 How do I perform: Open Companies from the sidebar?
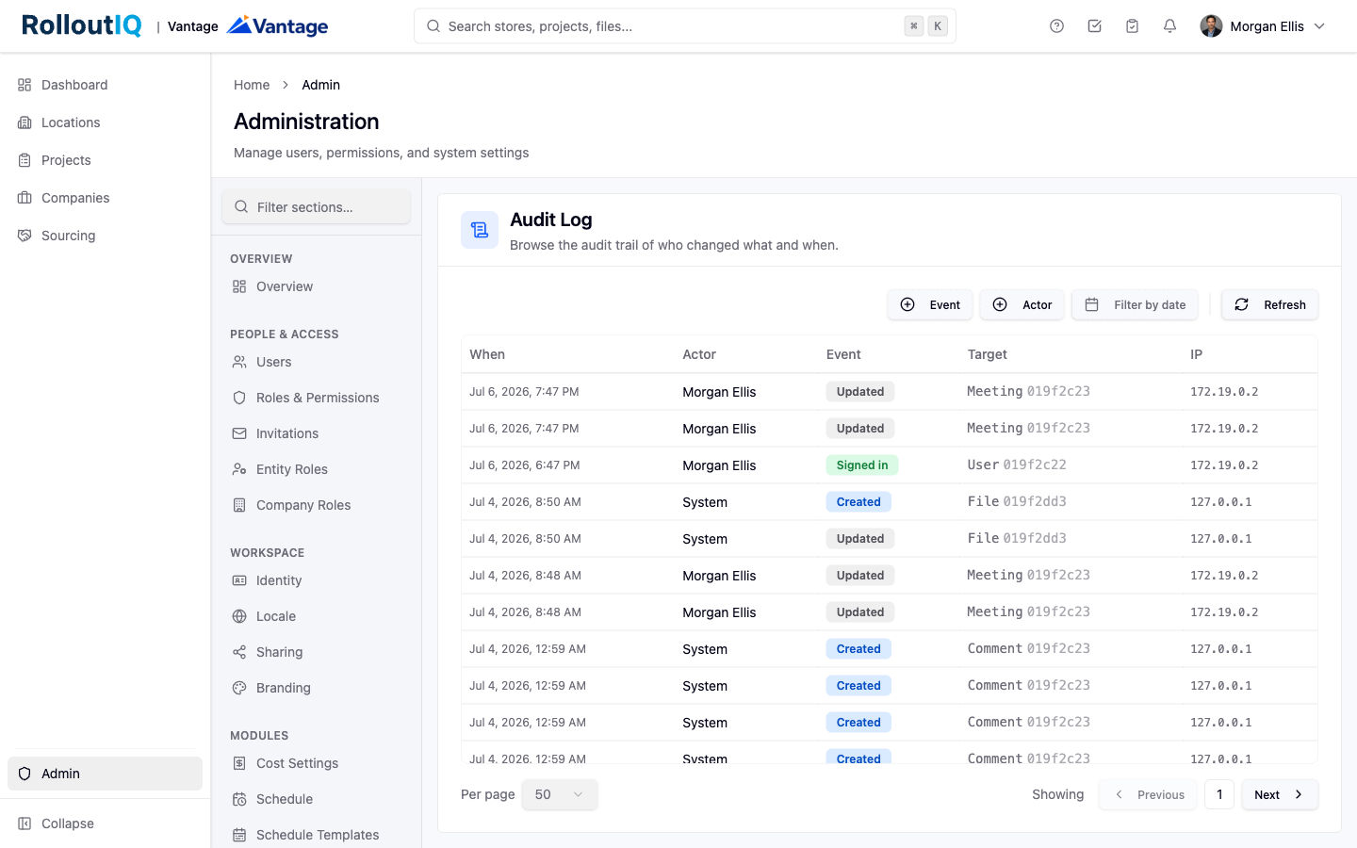(x=105, y=198)
